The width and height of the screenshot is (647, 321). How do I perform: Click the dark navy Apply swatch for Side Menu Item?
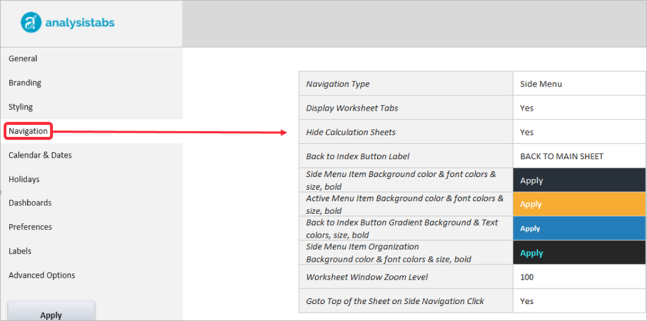579,180
